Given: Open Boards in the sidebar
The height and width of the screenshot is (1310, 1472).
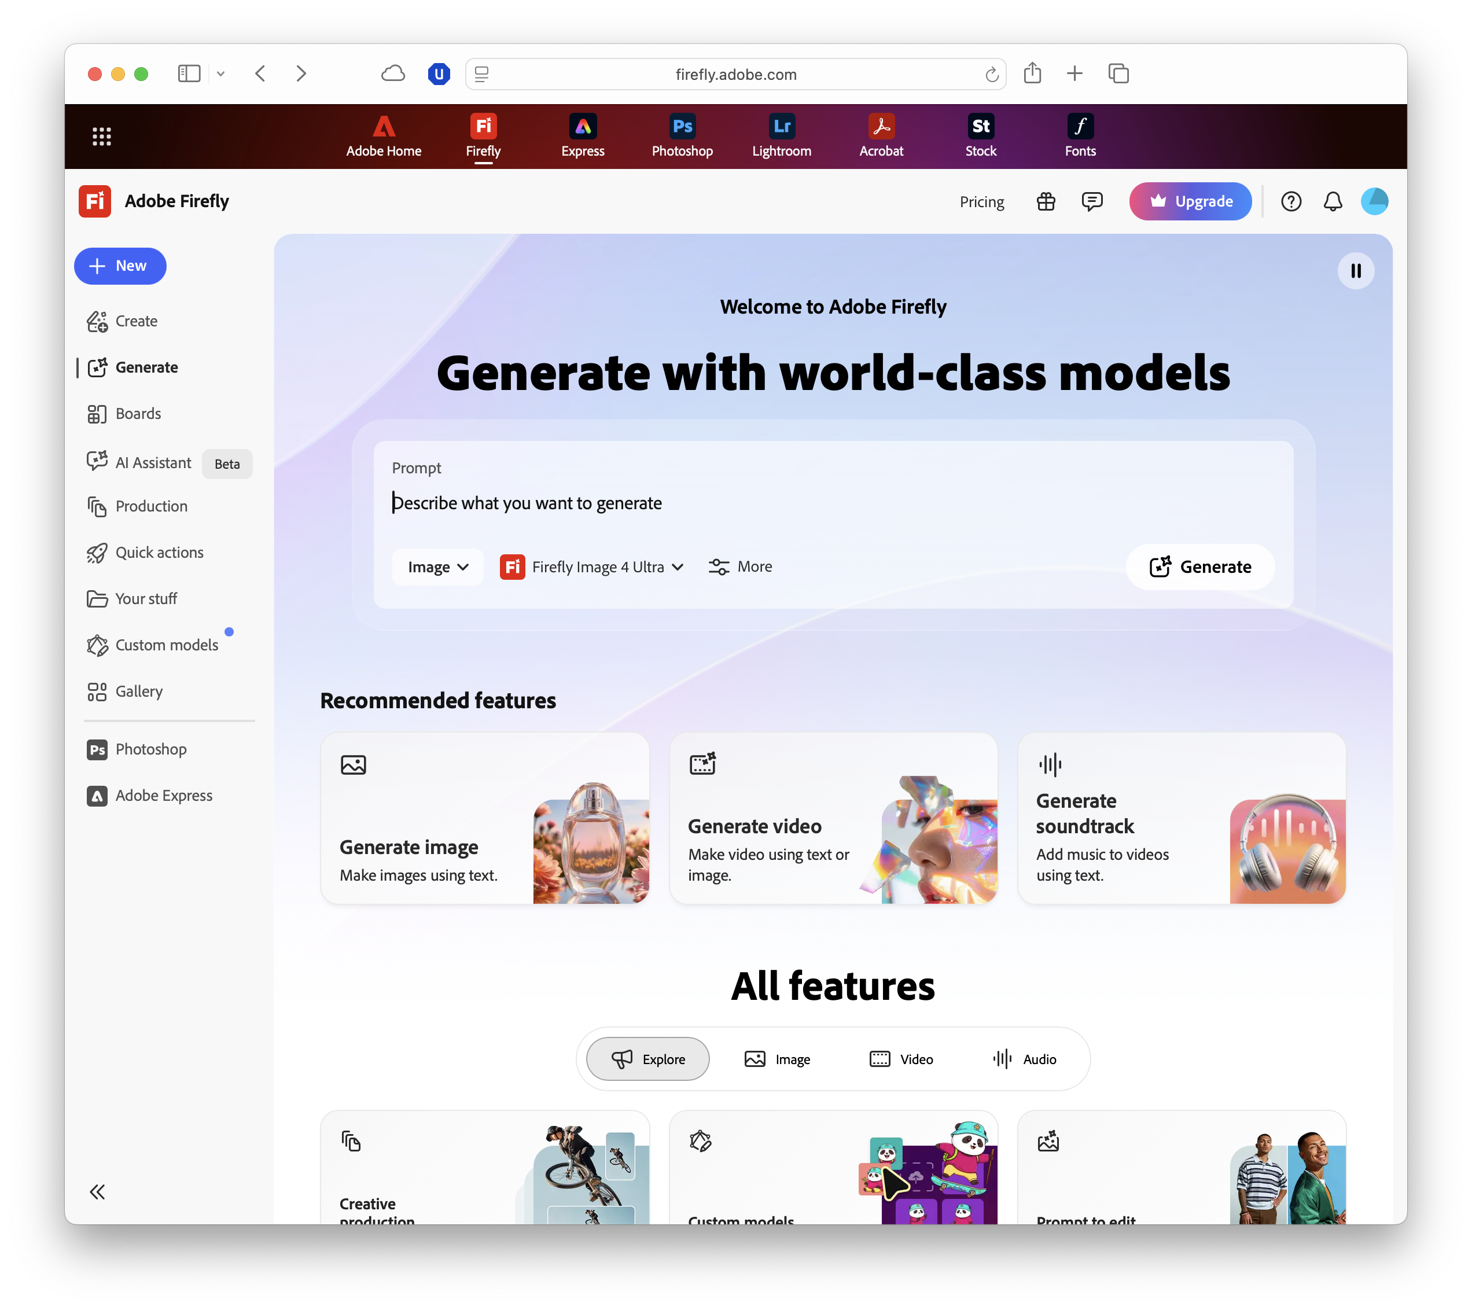Looking at the screenshot, I should coord(124,413).
